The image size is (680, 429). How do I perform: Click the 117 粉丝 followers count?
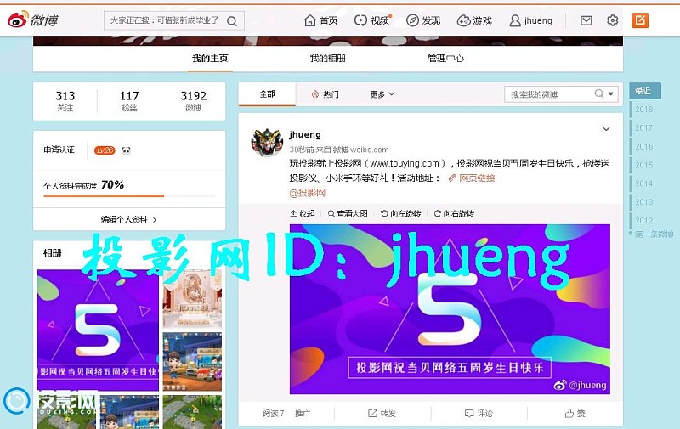click(129, 100)
